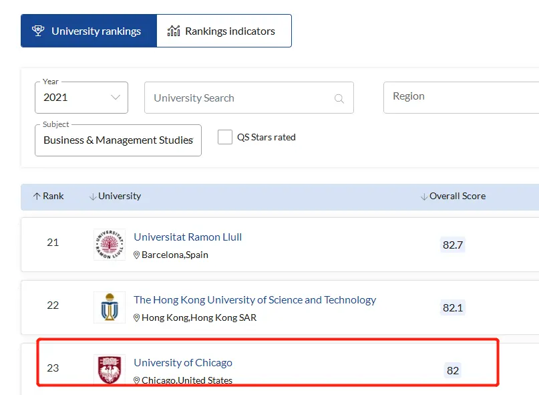The image size is (539, 395).
Task: Select the 82.1 overall score value
Action: click(453, 307)
